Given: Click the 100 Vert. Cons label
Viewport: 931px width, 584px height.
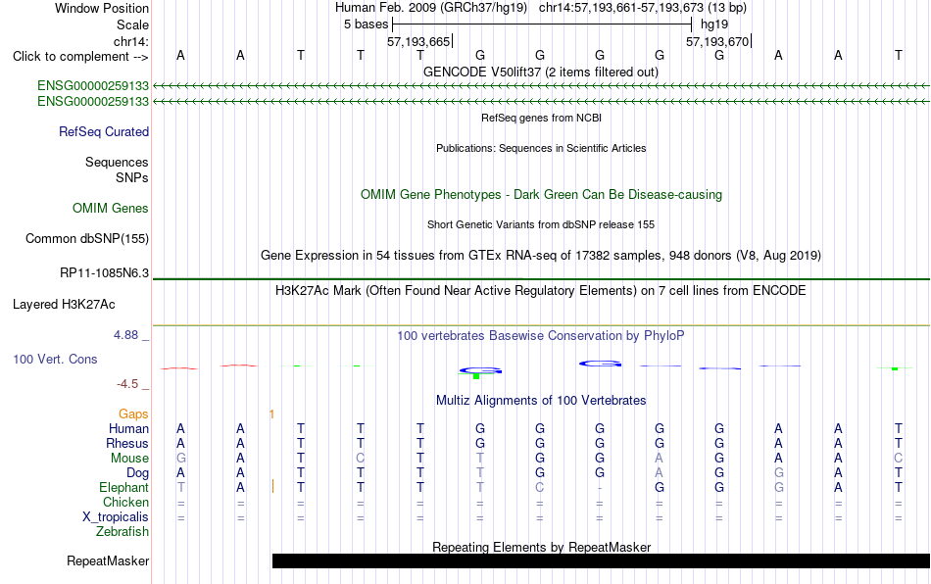Looking at the screenshot, I should (x=55, y=359).
